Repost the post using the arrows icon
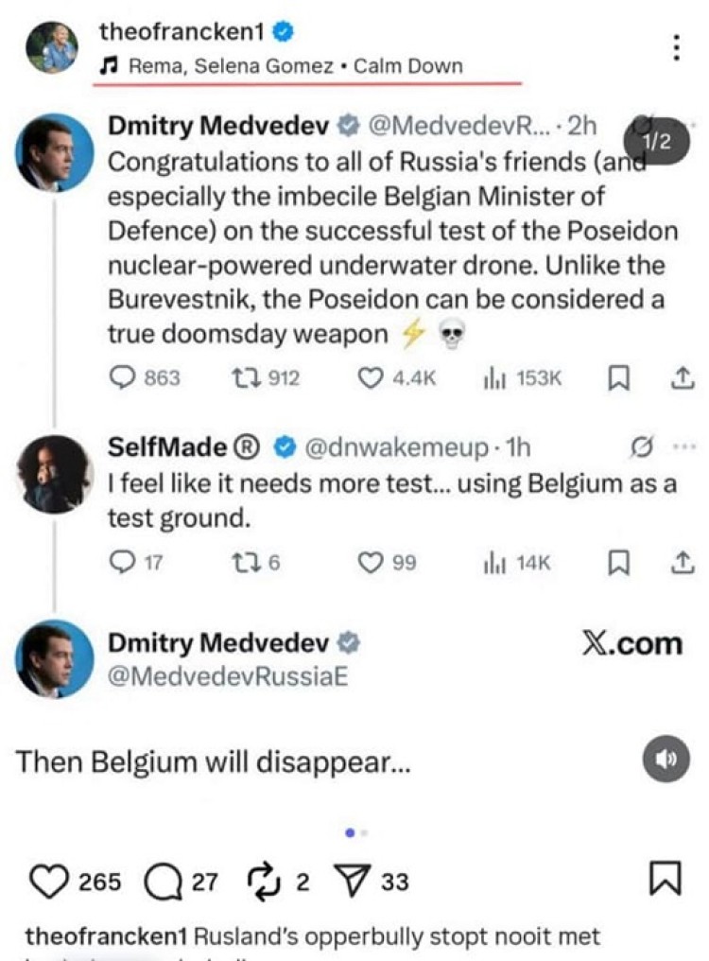 click(266, 882)
